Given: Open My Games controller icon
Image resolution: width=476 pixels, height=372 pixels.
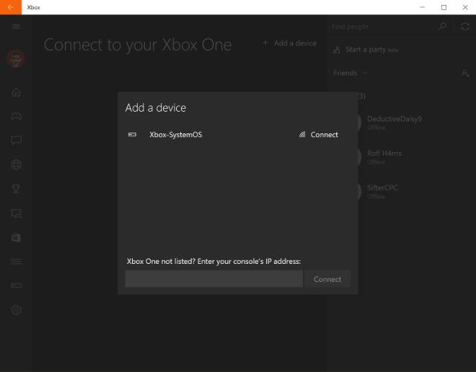Looking at the screenshot, I should [16, 116].
